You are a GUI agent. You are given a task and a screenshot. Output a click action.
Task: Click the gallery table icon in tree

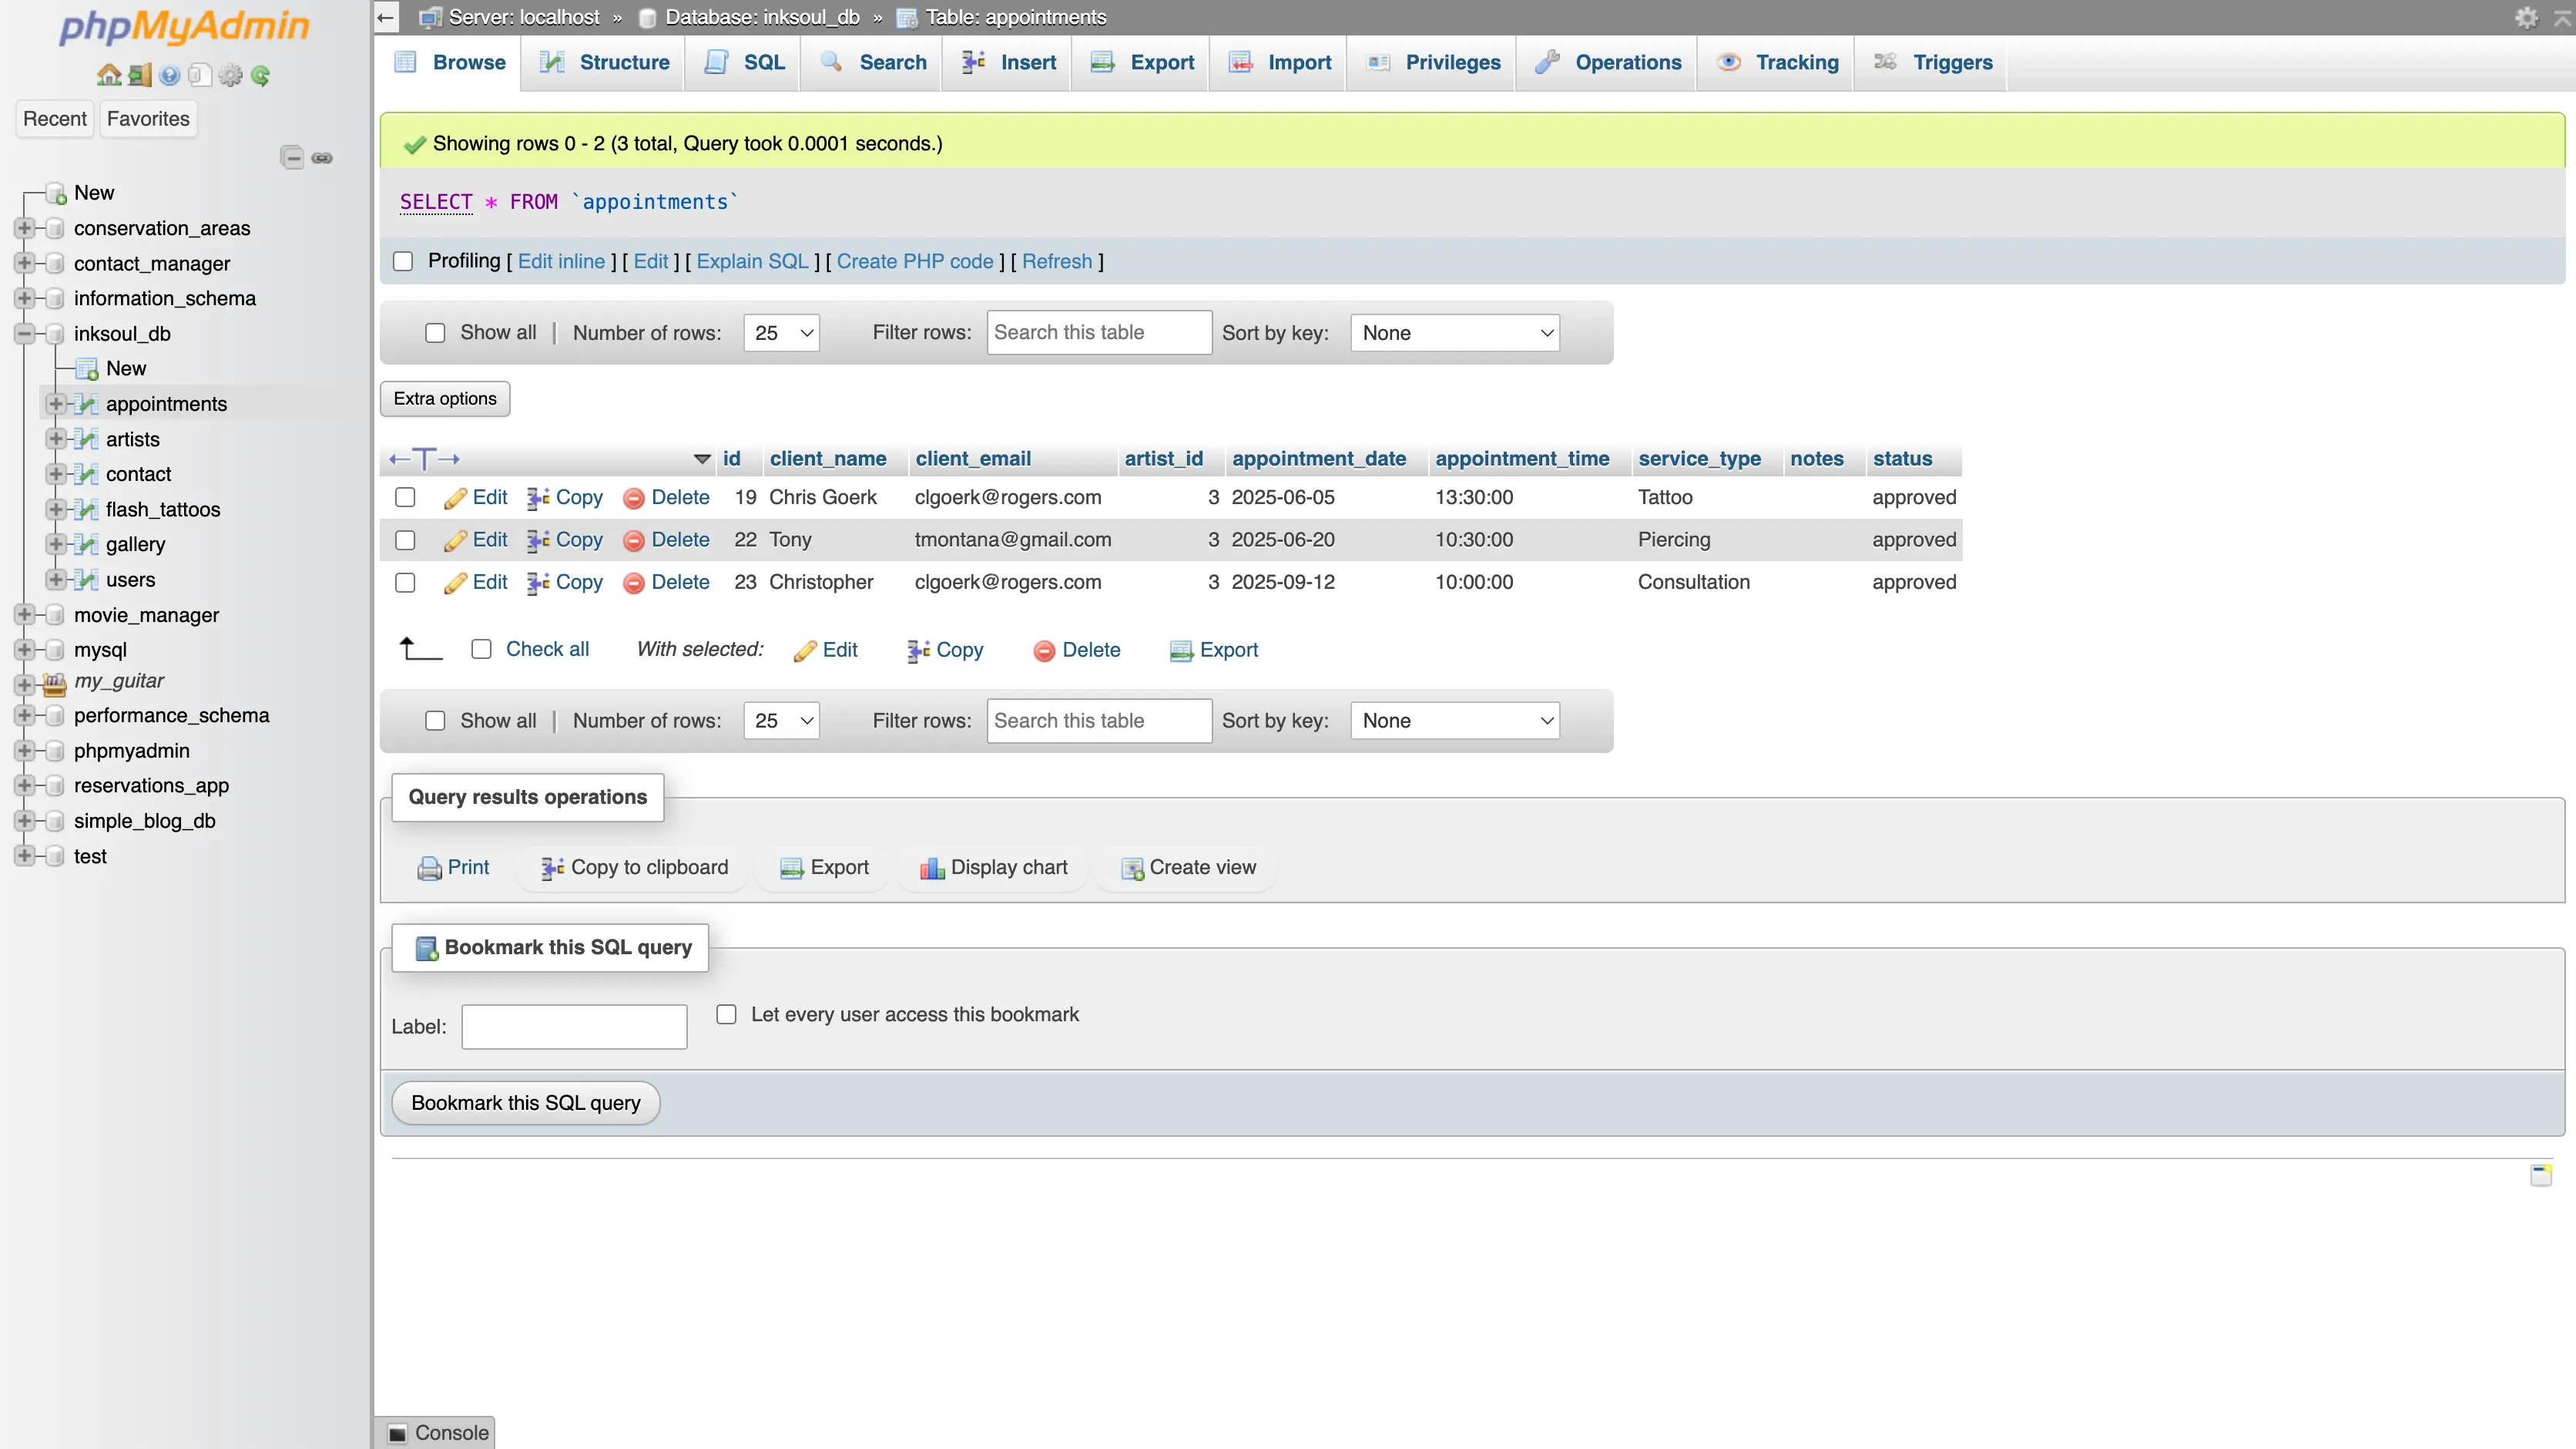pyautogui.click(x=87, y=546)
